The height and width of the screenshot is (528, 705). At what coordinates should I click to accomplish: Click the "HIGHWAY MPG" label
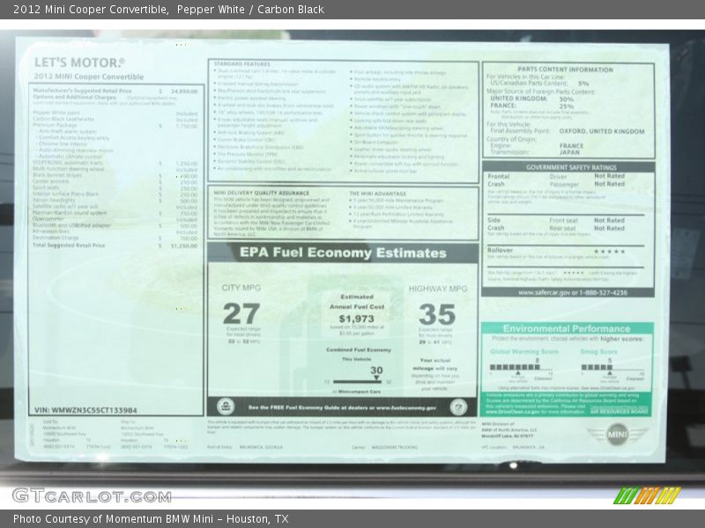[438, 289]
